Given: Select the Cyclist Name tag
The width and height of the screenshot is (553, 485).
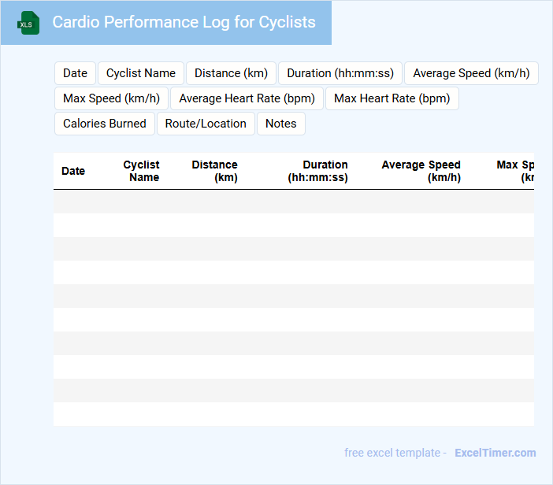Looking at the screenshot, I should tap(141, 73).
